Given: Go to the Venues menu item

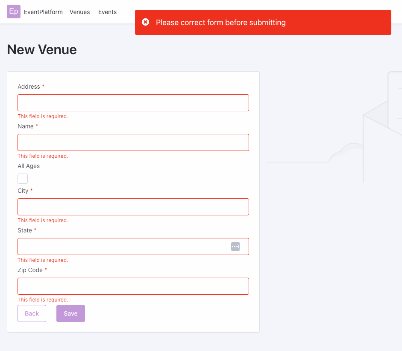Looking at the screenshot, I should coord(80,12).
